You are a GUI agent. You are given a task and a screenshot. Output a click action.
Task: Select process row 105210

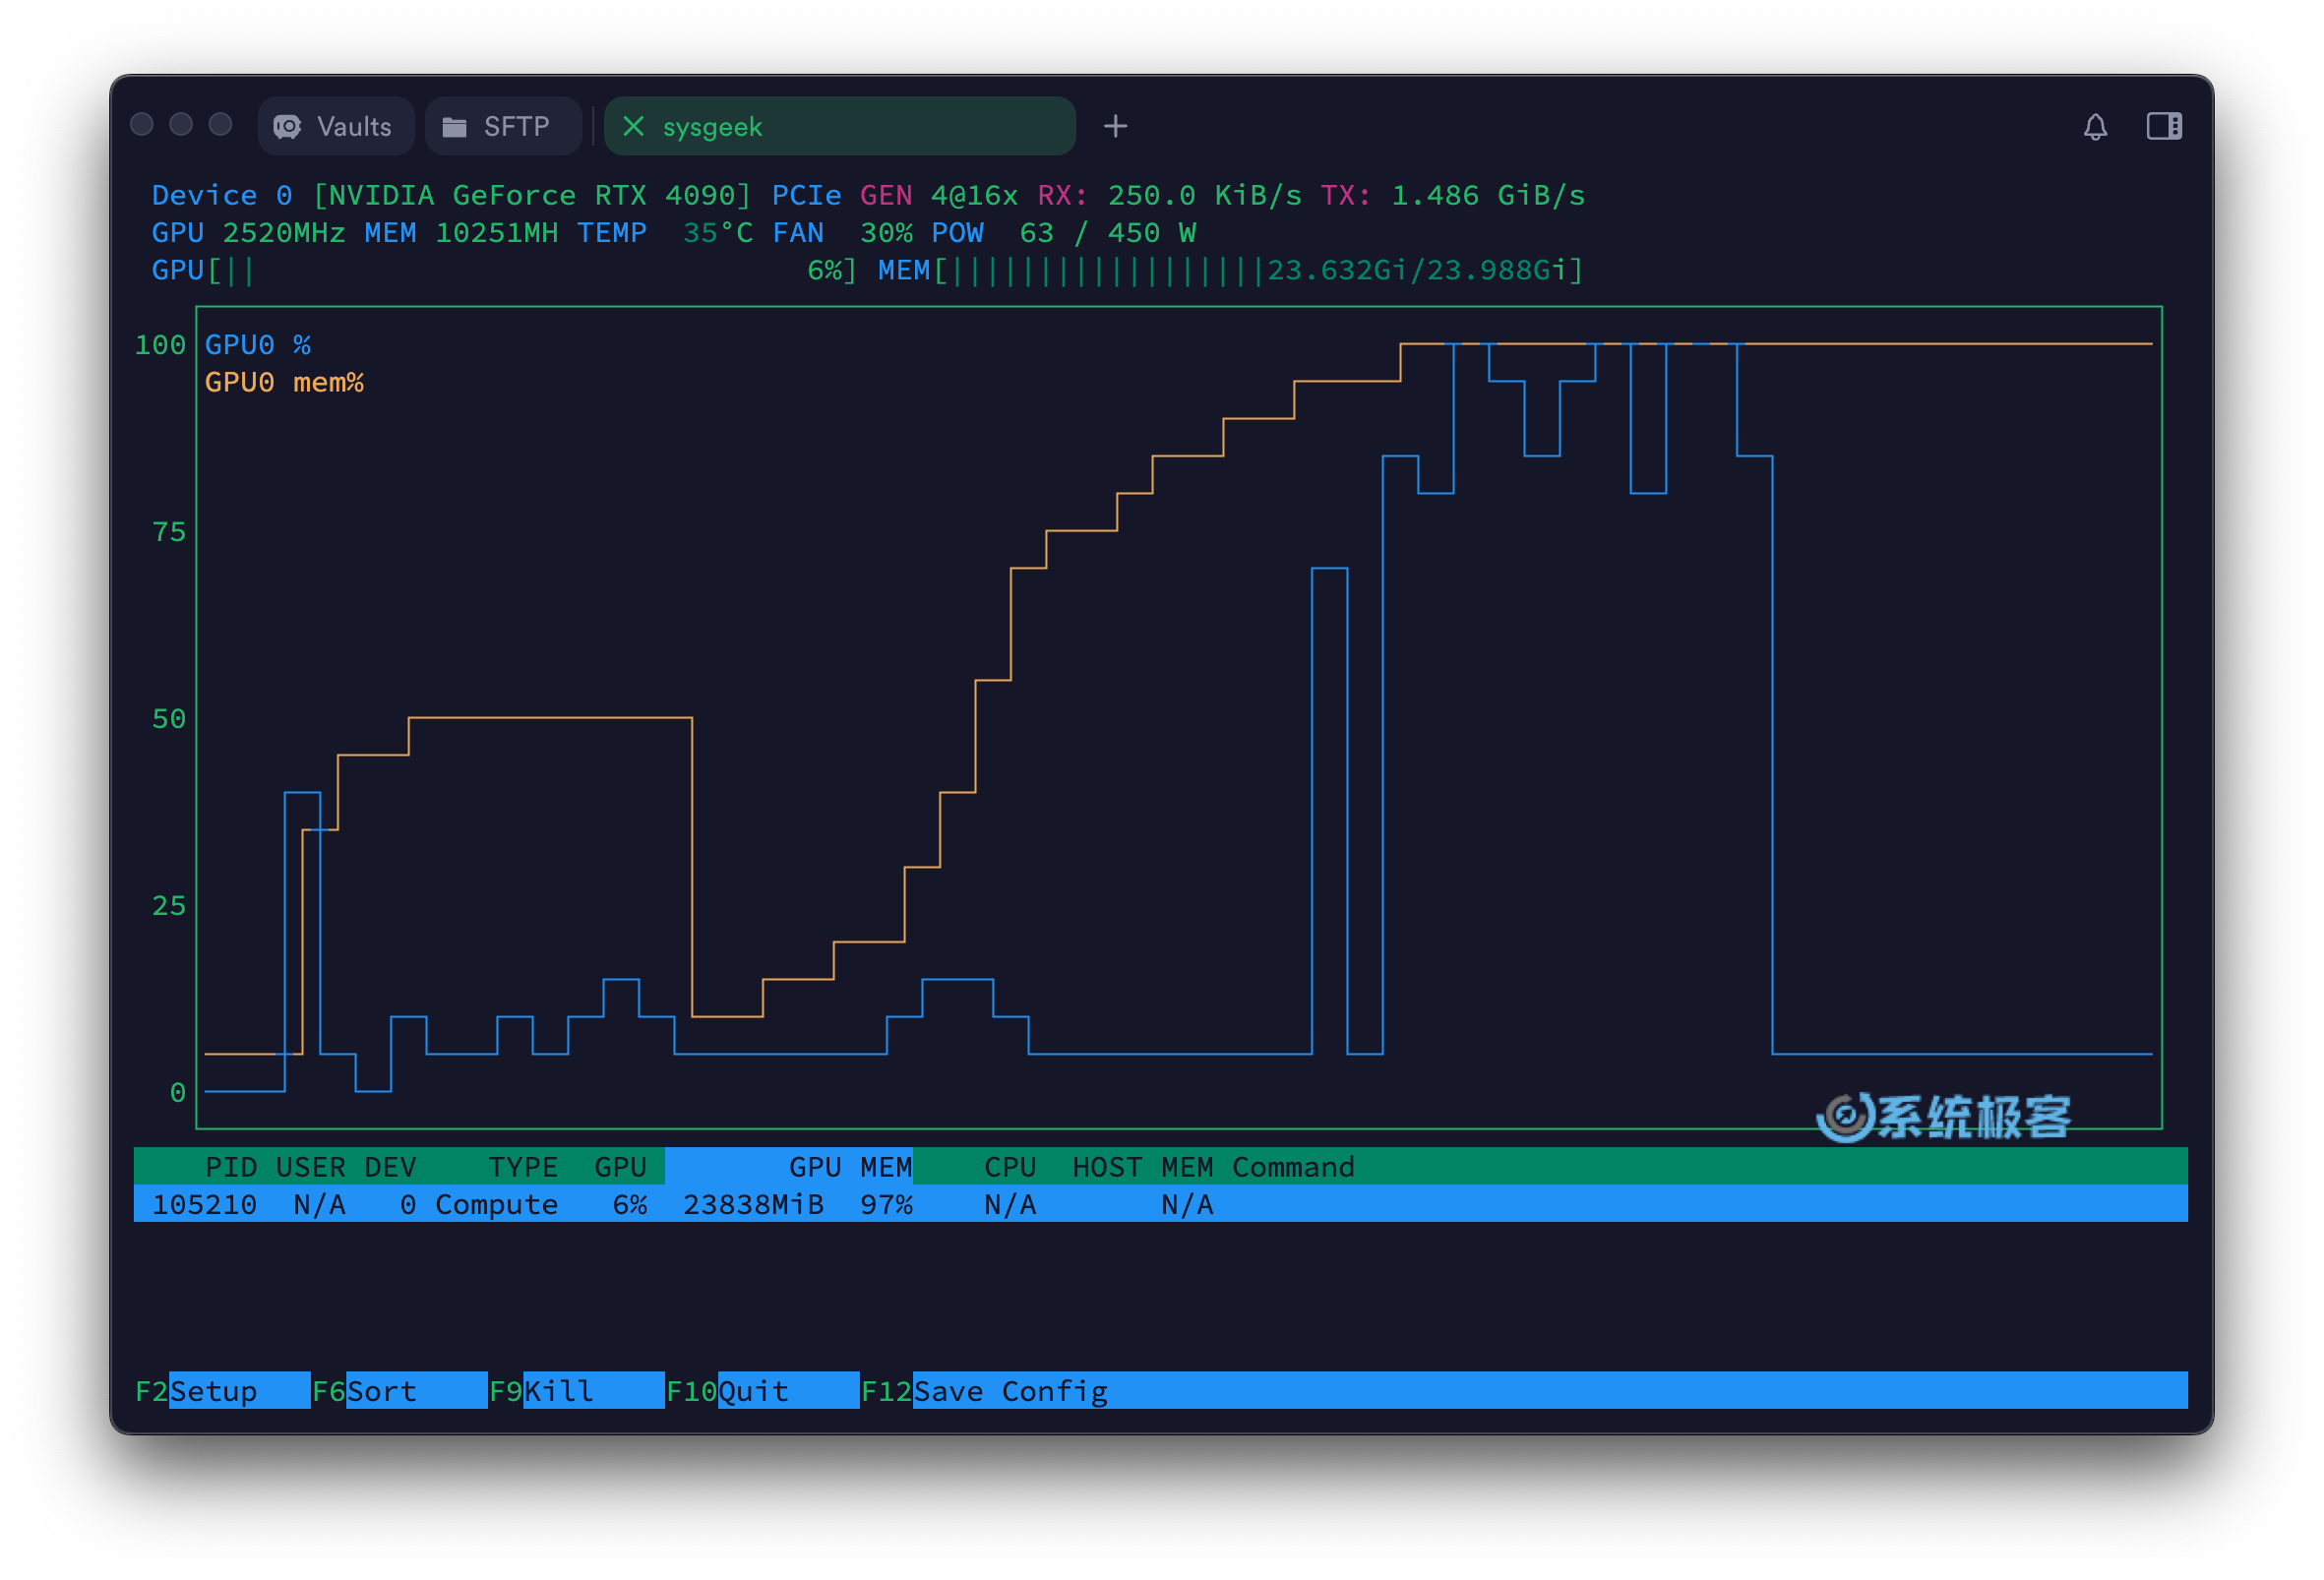1160,1203
